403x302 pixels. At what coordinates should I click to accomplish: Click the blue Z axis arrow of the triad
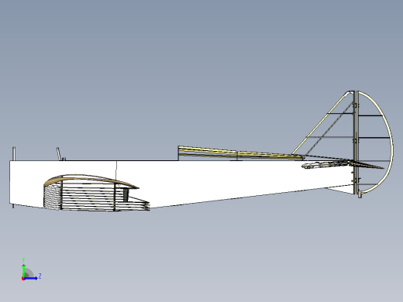tap(32, 278)
